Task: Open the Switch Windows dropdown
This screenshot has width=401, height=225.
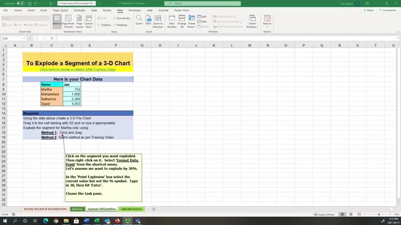Action: click(x=253, y=21)
